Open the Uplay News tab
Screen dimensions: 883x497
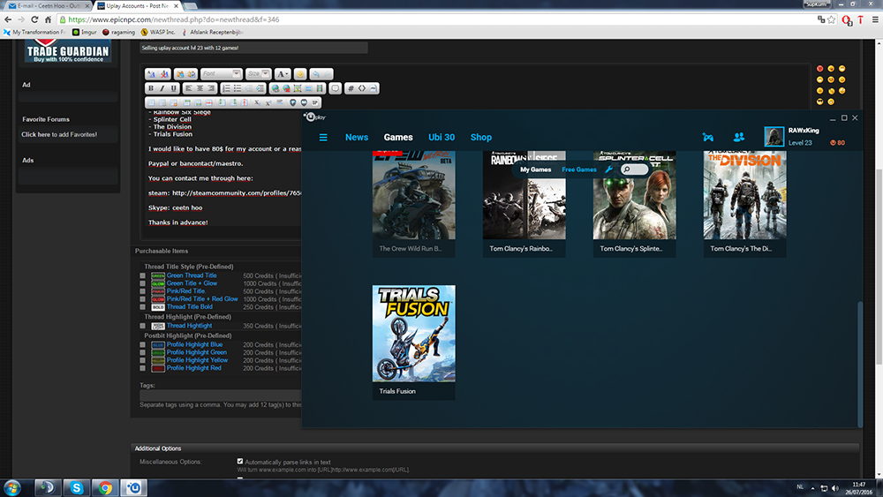357,138
